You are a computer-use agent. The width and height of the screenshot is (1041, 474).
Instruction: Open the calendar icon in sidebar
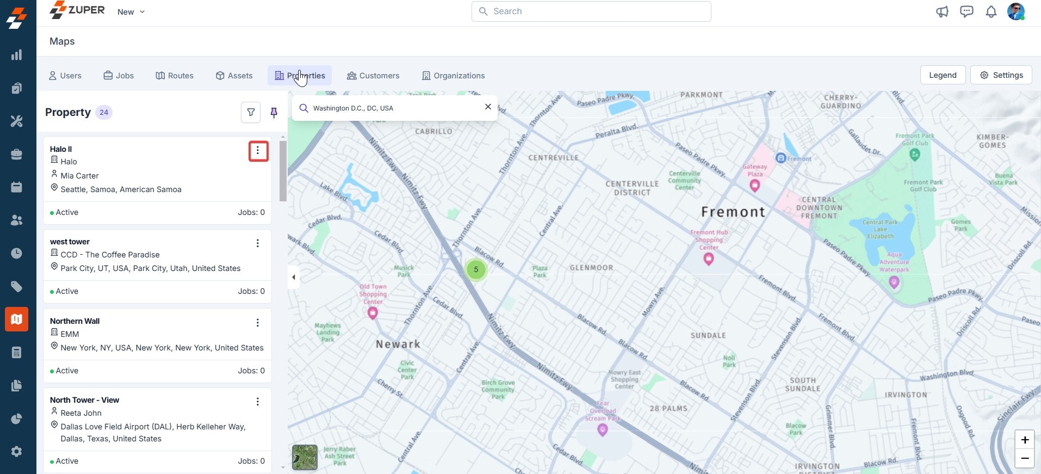click(17, 187)
